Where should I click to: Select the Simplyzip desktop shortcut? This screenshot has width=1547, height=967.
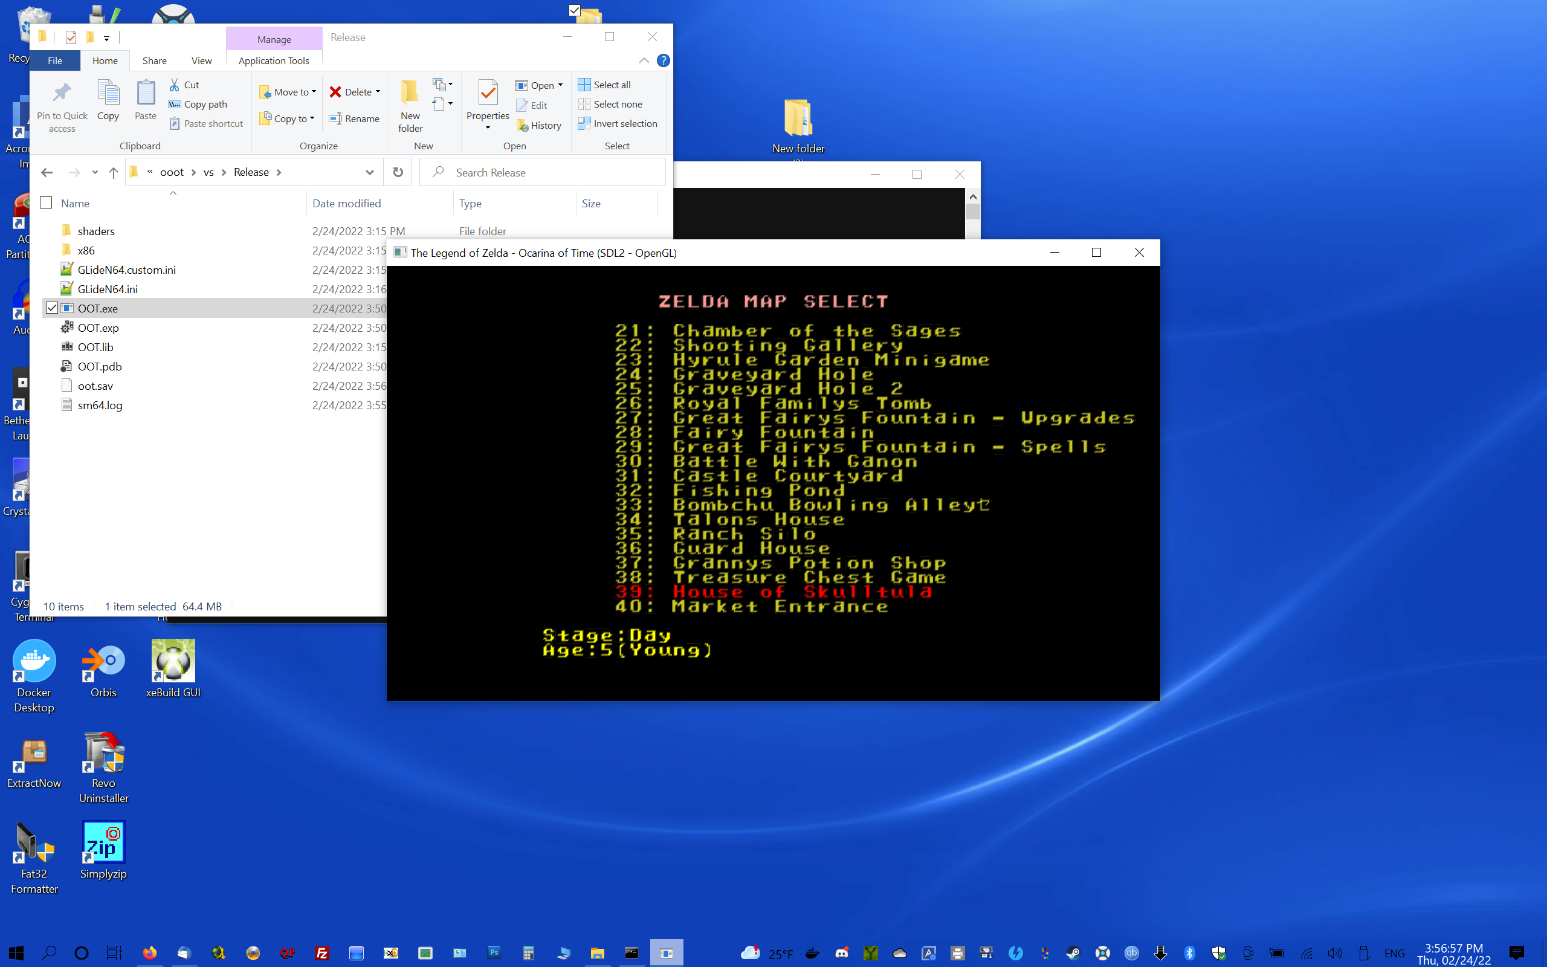pos(103,850)
